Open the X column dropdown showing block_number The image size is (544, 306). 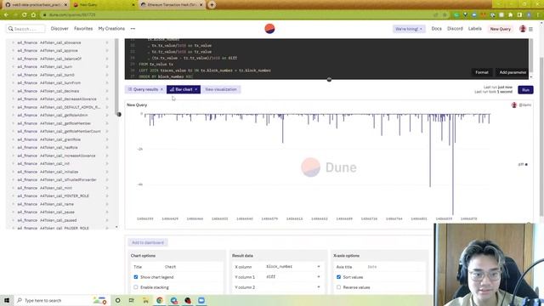click(293, 266)
